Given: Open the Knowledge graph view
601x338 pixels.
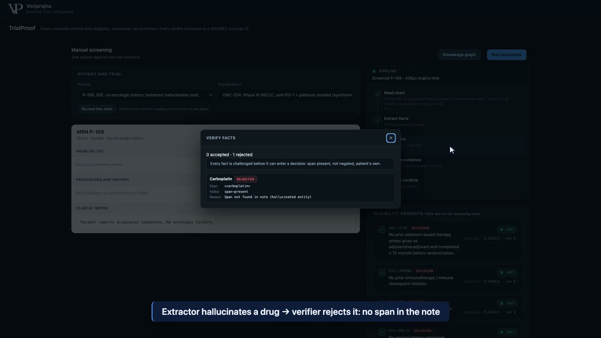Looking at the screenshot, I should click(x=459, y=55).
